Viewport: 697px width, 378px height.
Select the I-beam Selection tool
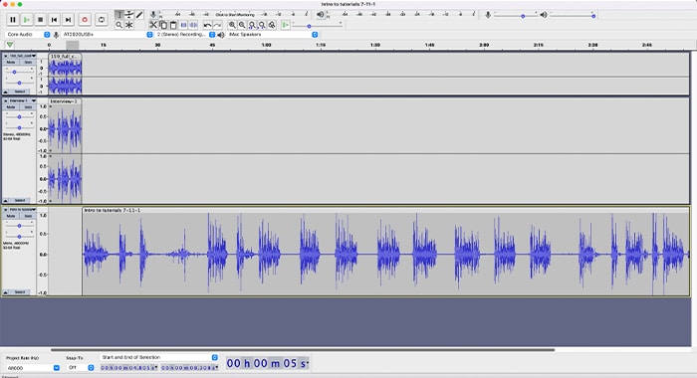[119, 15]
